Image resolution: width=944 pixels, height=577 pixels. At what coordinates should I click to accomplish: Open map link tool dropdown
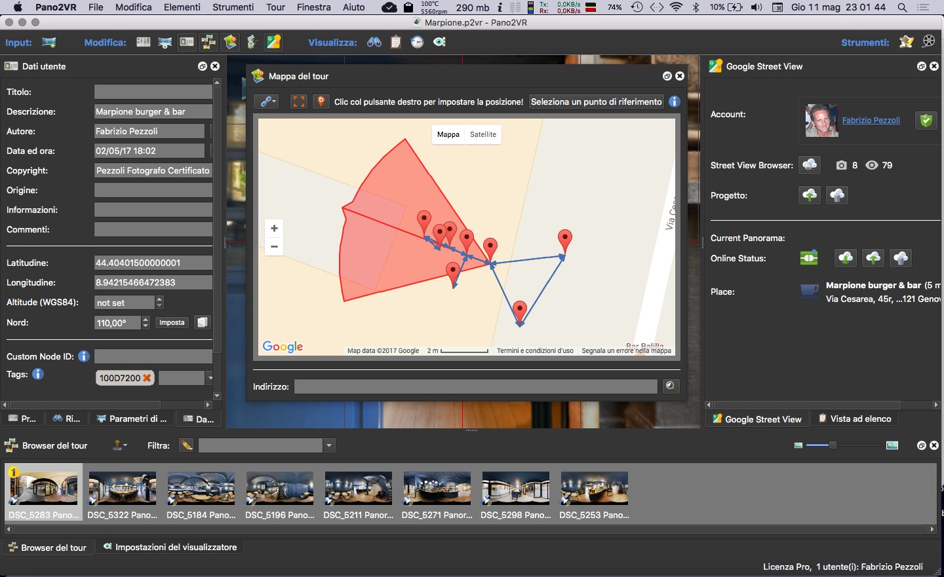point(267,102)
